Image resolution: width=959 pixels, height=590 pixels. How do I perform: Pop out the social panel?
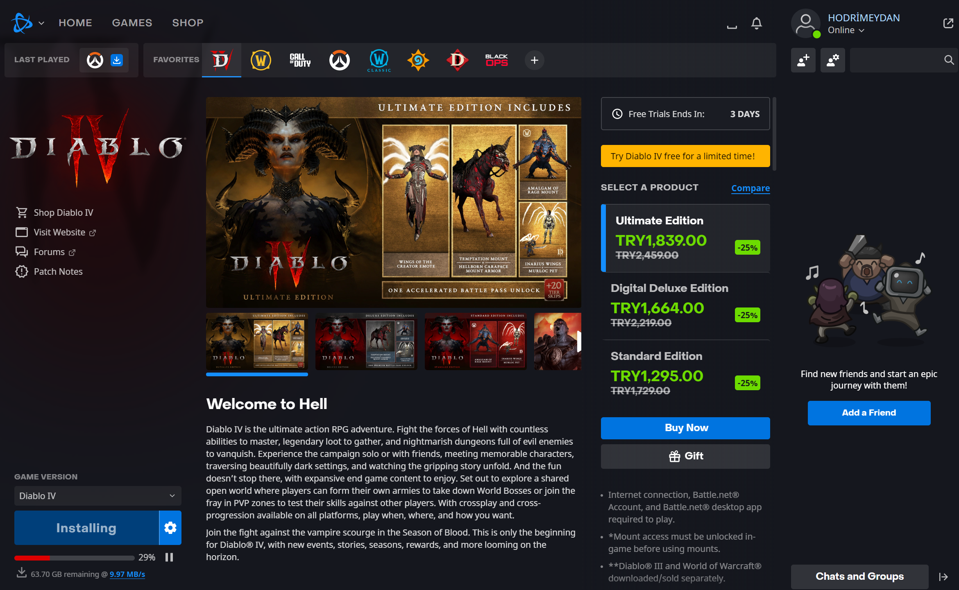[x=948, y=23]
